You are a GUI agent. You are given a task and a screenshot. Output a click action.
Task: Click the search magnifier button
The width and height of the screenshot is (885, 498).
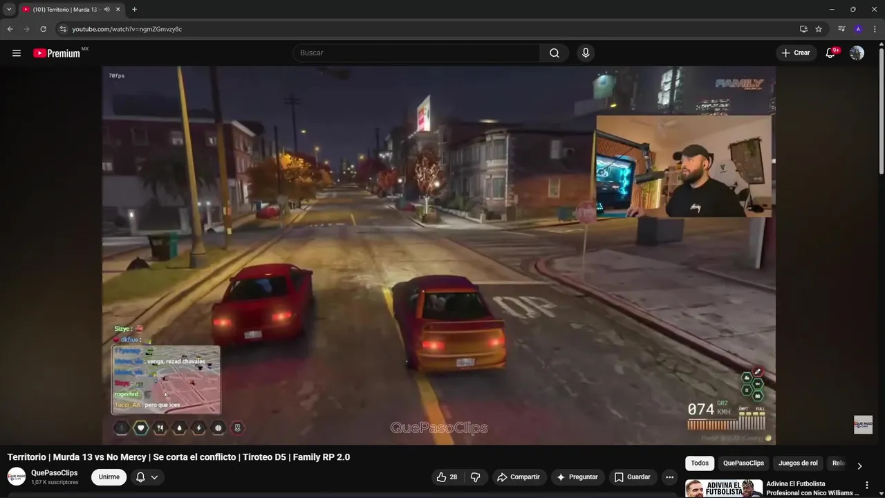pos(555,53)
